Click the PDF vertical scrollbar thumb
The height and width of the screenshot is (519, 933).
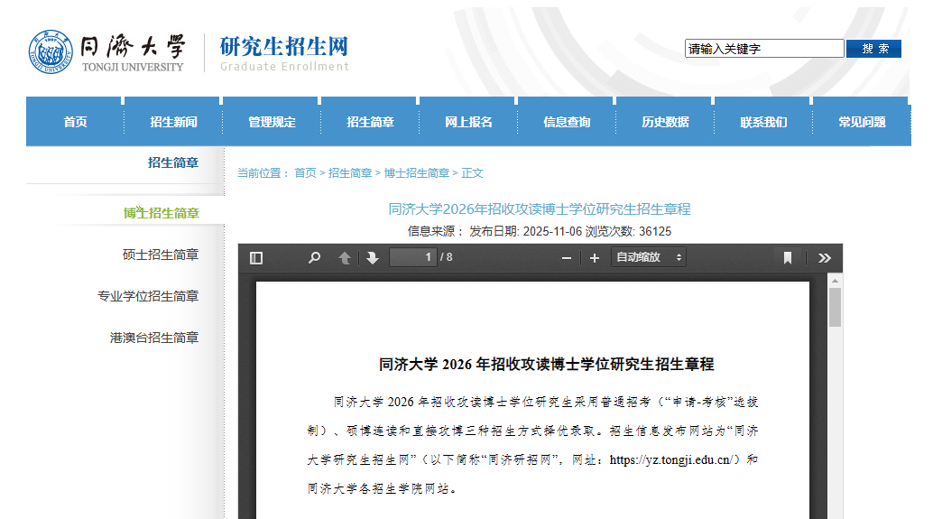835,307
